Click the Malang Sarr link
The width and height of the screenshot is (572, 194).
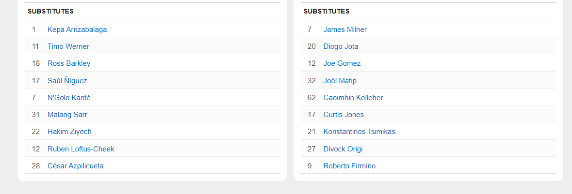pos(67,115)
